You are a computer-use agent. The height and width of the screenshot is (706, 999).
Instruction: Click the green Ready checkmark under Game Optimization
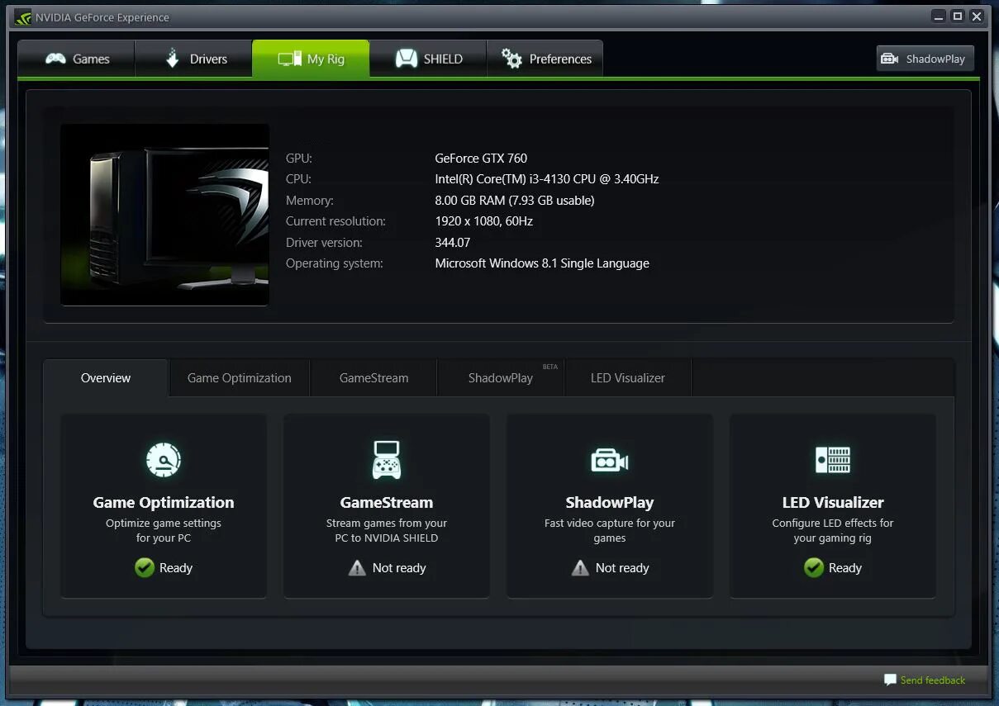145,567
